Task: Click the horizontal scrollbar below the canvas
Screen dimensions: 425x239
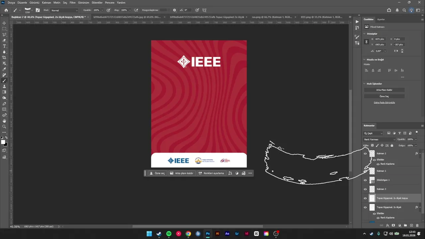Action: (198, 227)
